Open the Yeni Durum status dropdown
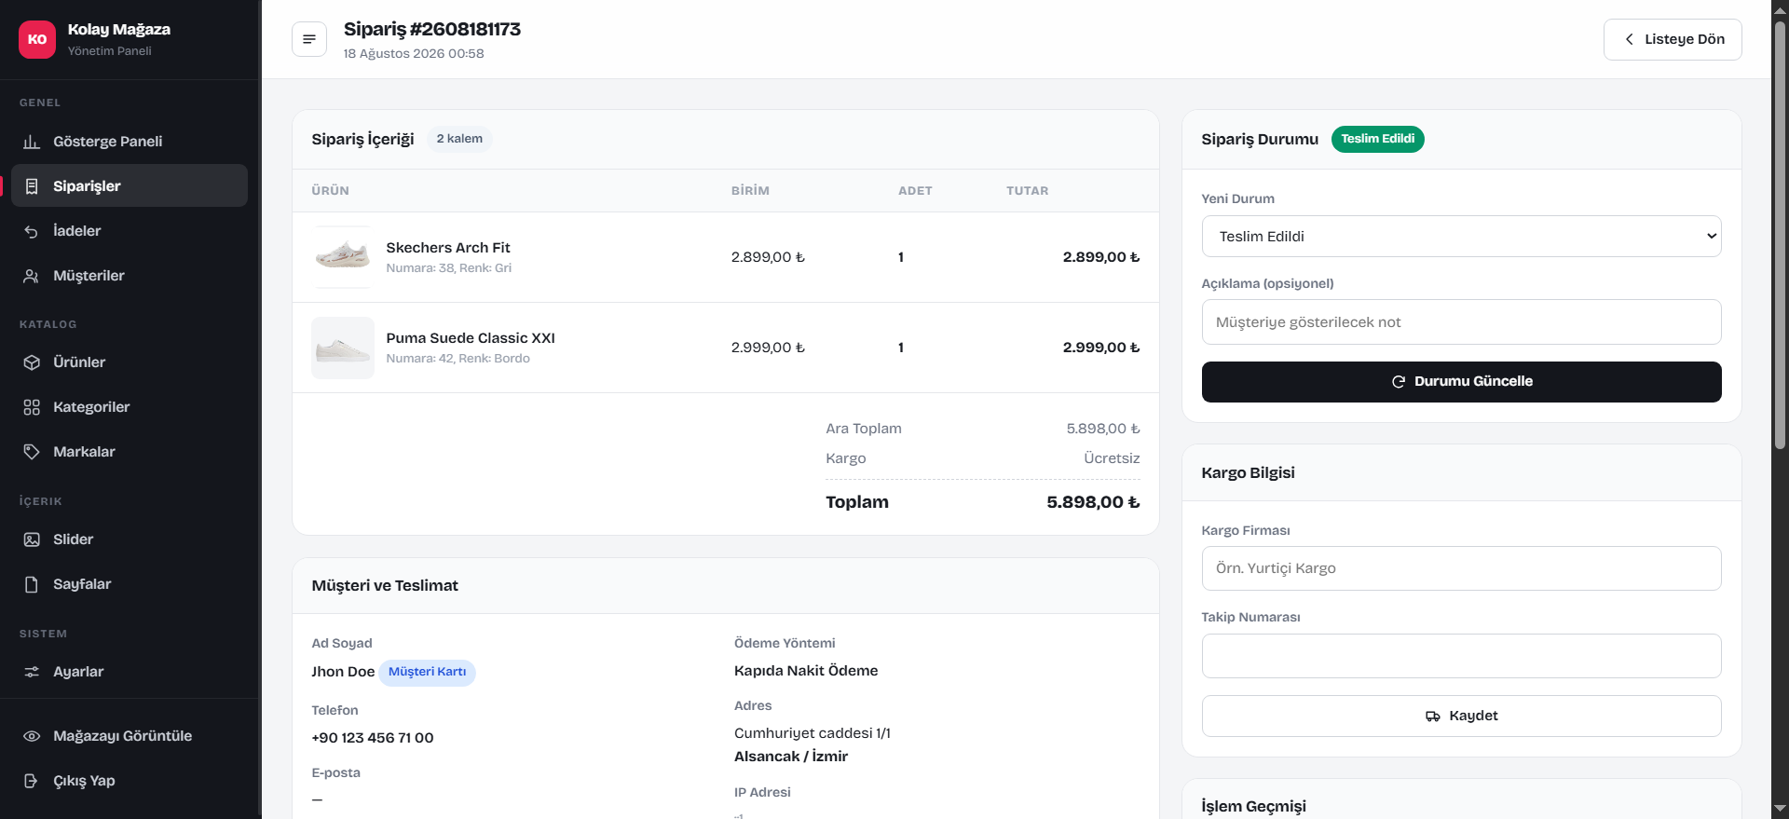This screenshot has height=819, width=1789. tap(1461, 237)
